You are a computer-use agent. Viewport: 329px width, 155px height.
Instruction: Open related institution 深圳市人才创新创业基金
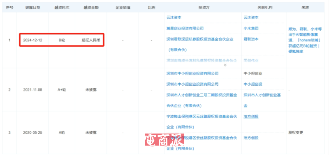pos(262,100)
